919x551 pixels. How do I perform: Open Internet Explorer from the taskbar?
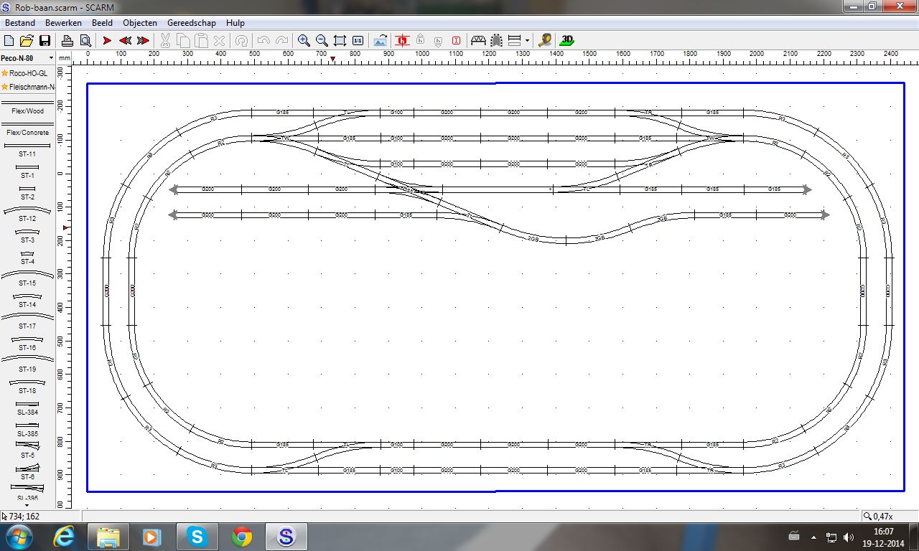pyautogui.click(x=64, y=537)
